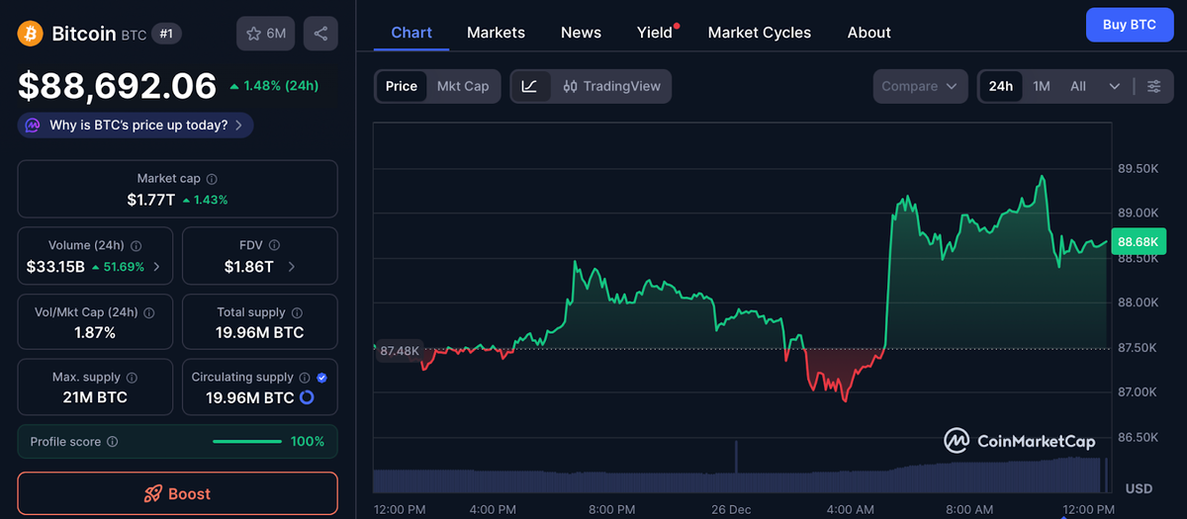
Task: Click the $88,692.06 price value
Action: [x=118, y=86]
